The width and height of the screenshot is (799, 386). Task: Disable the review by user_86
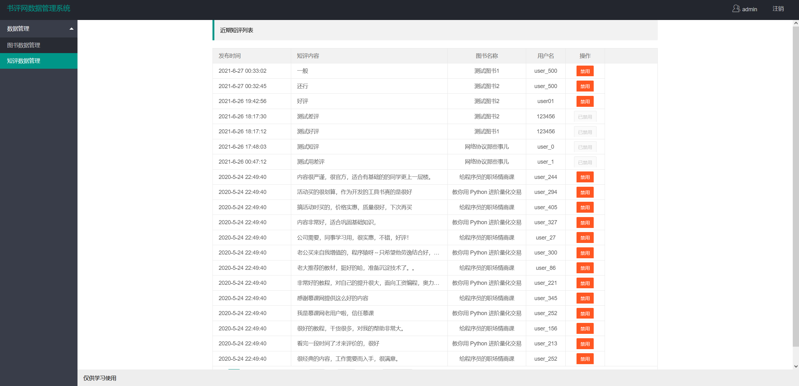(585, 268)
